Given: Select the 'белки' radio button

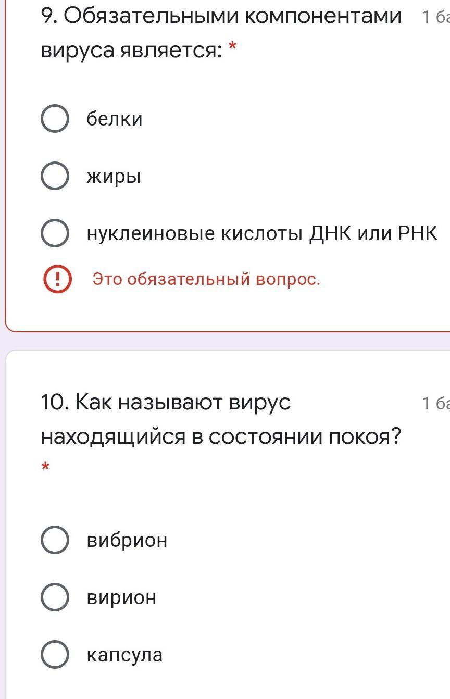Looking at the screenshot, I should 55,119.
